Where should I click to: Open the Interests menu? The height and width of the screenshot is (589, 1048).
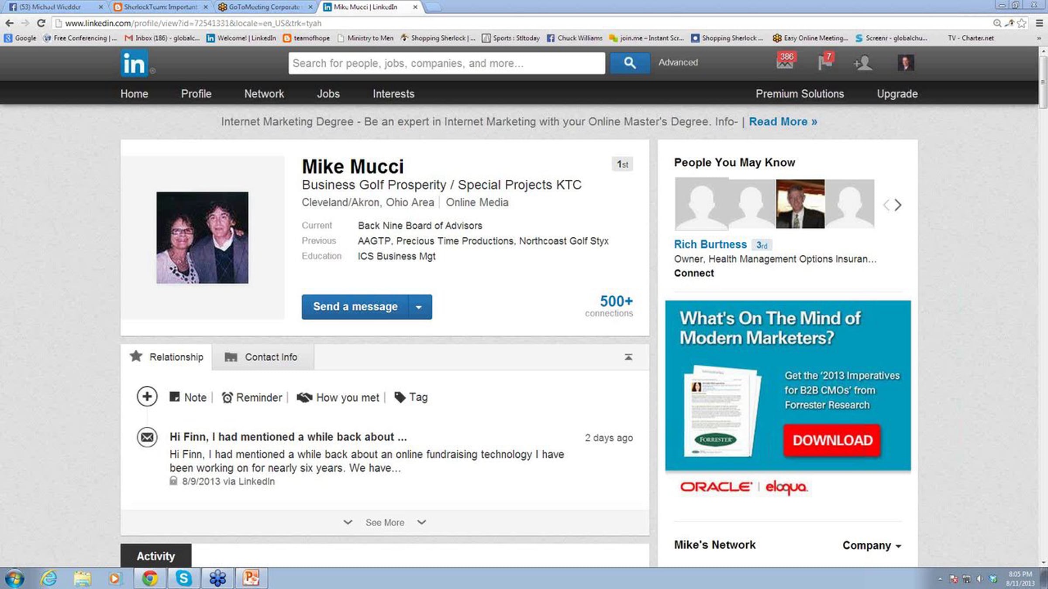[393, 94]
